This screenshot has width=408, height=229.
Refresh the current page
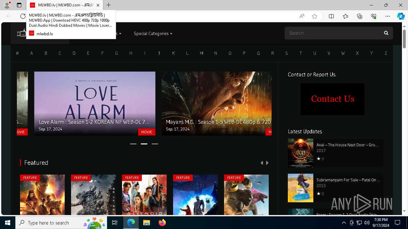[x=23, y=16]
